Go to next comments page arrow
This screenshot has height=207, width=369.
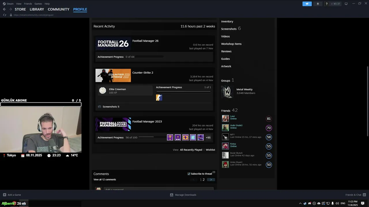coord(211,180)
